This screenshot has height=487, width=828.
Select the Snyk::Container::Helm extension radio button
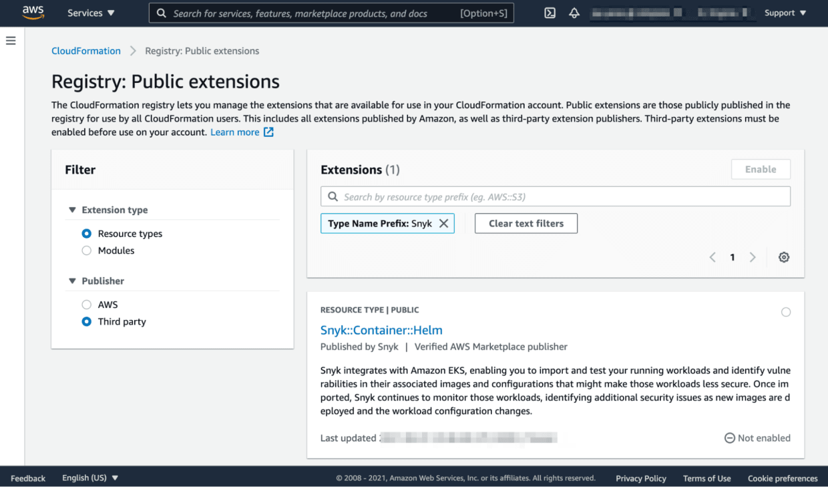(786, 312)
